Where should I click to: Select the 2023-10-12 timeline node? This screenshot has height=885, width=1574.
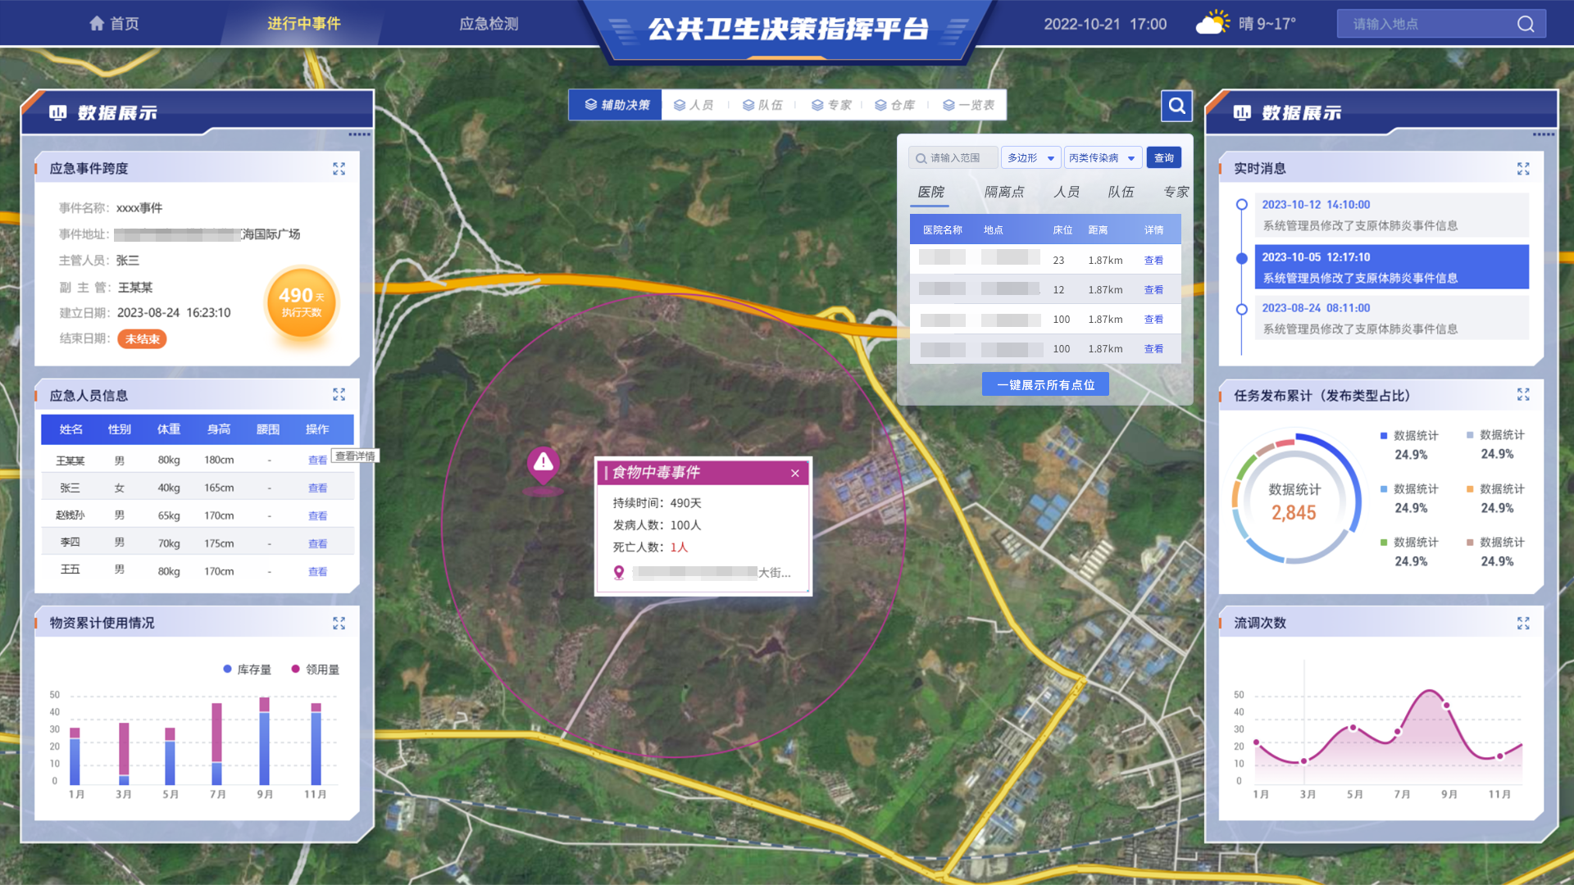click(x=1241, y=205)
